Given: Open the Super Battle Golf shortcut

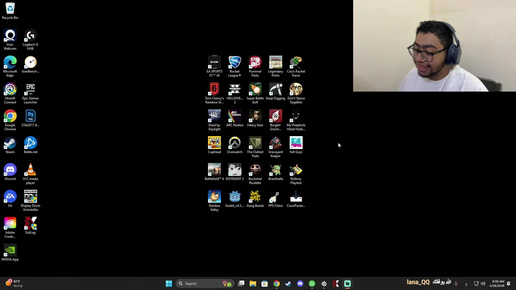Looking at the screenshot, I should (x=255, y=93).
